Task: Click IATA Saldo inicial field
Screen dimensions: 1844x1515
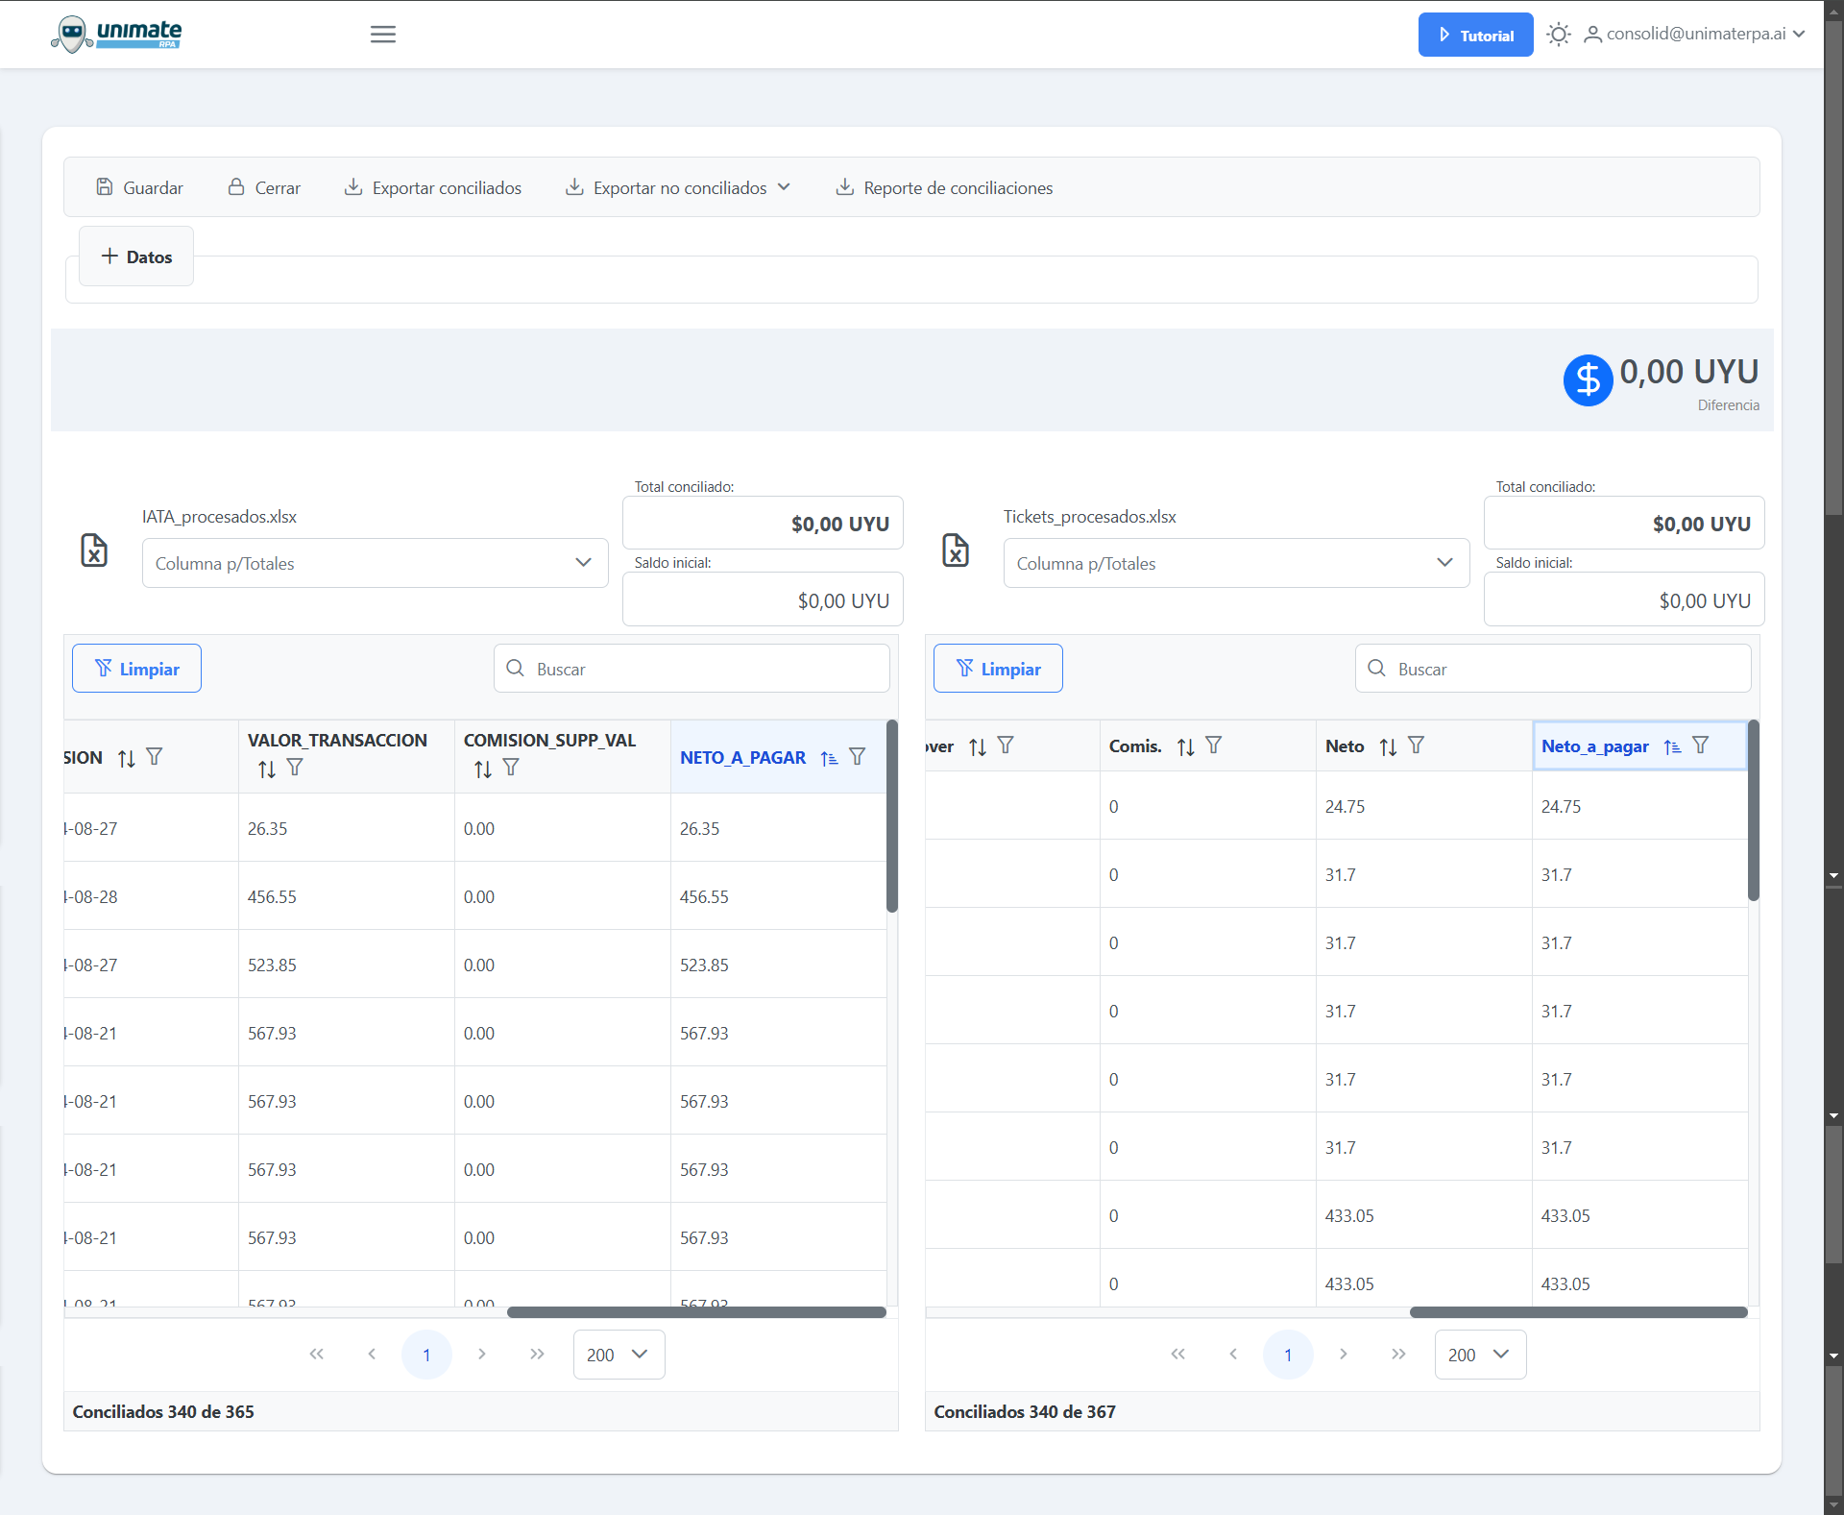Action: pyautogui.click(x=763, y=600)
